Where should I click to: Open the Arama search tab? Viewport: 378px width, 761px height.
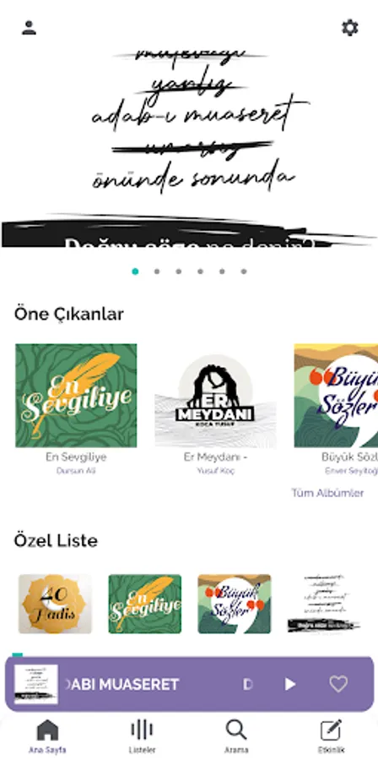[x=236, y=736]
